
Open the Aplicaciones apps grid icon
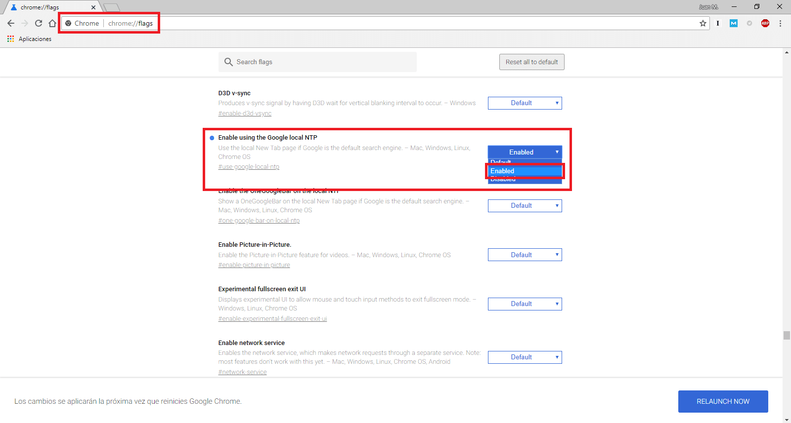coord(10,38)
